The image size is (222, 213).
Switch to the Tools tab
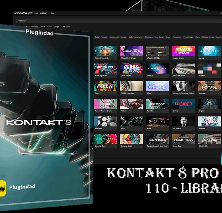[43, 27]
